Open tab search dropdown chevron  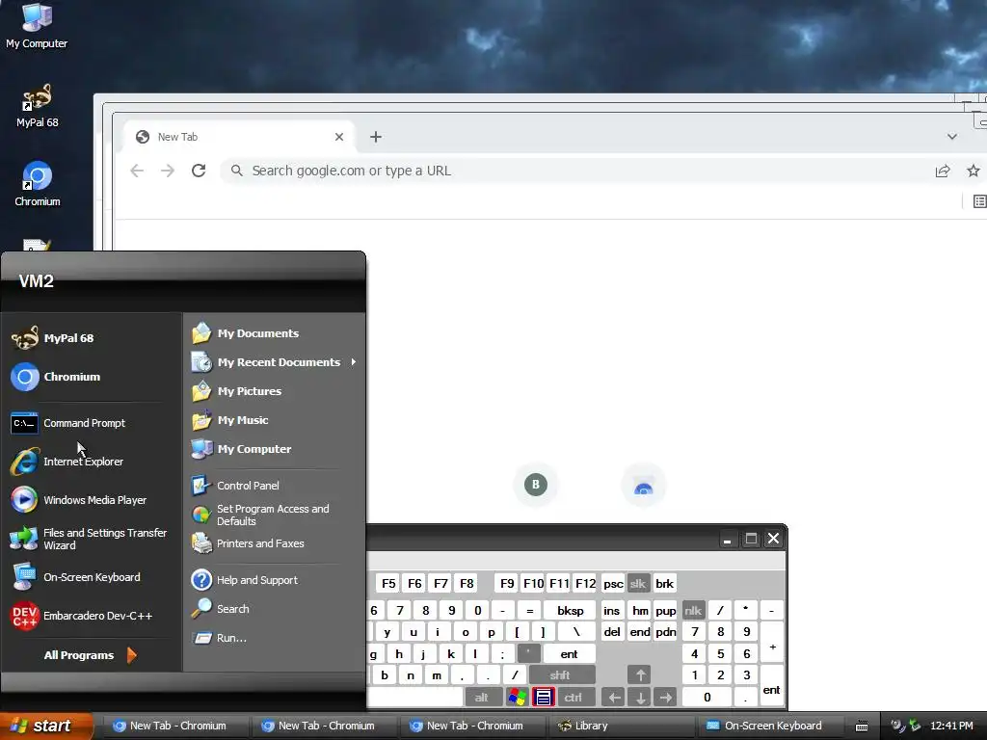pyautogui.click(x=951, y=137)
